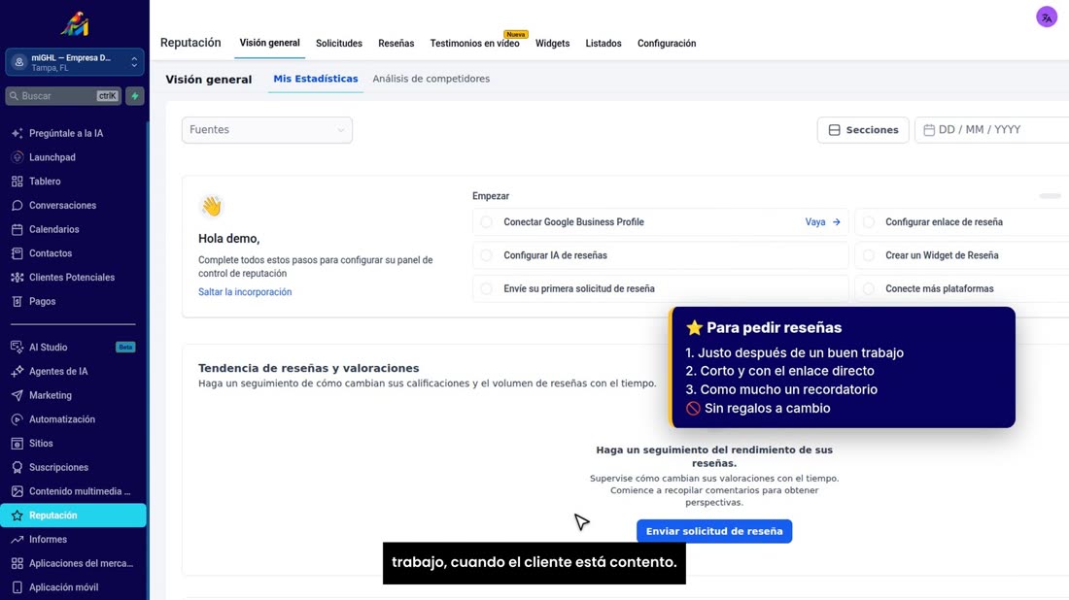1069x600 pixels.
Task: Click the Vaya arrow link
Action: click(x=822, y=222)
